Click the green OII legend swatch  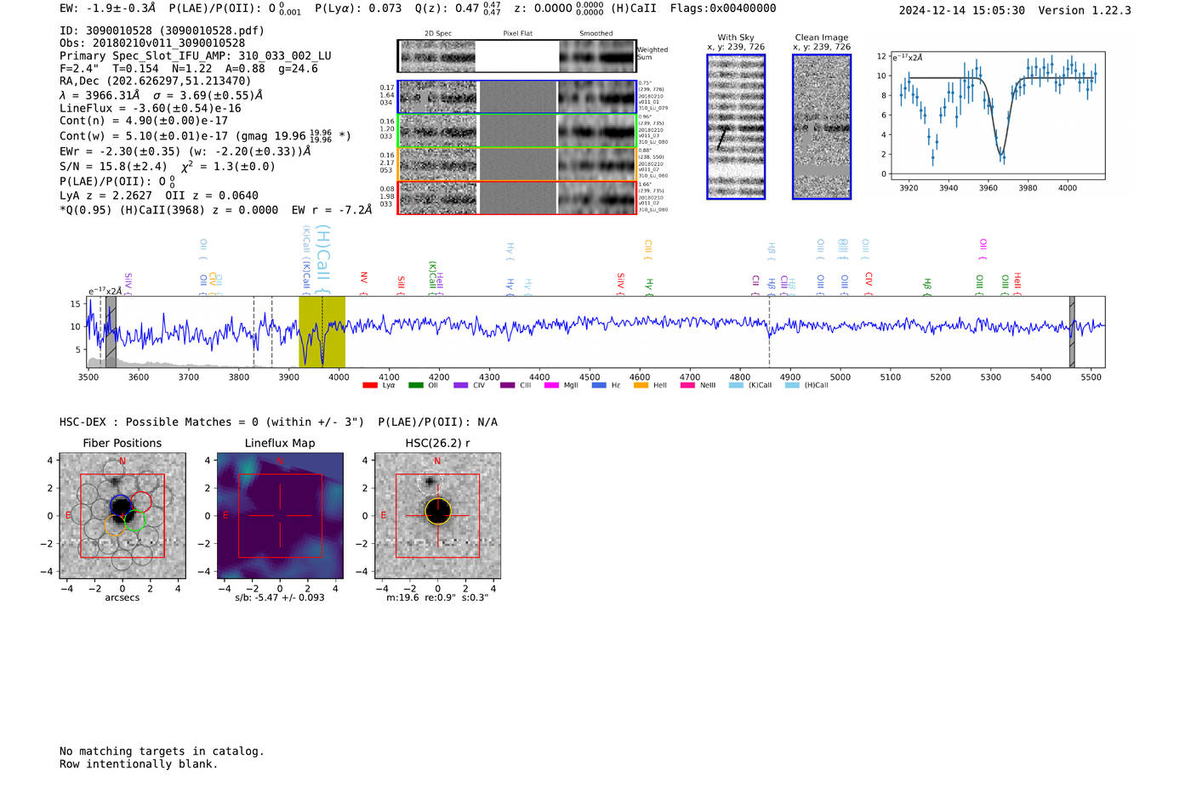[x=415, y=385]
